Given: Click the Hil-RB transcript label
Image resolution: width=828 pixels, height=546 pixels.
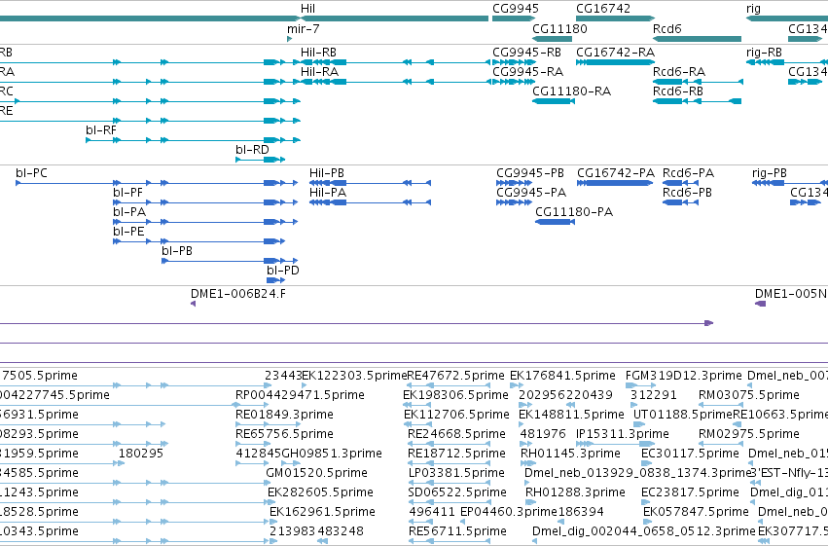Looking at the screenshot, I should (318, 53).
